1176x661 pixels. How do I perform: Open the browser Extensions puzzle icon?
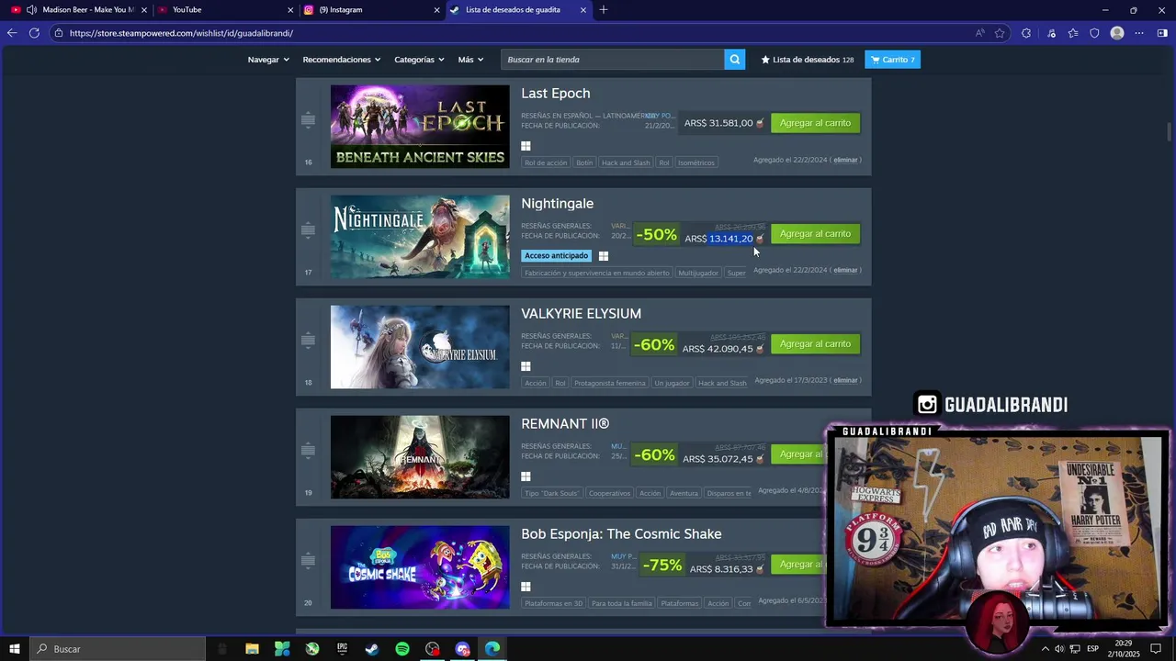coord(1026,33)
